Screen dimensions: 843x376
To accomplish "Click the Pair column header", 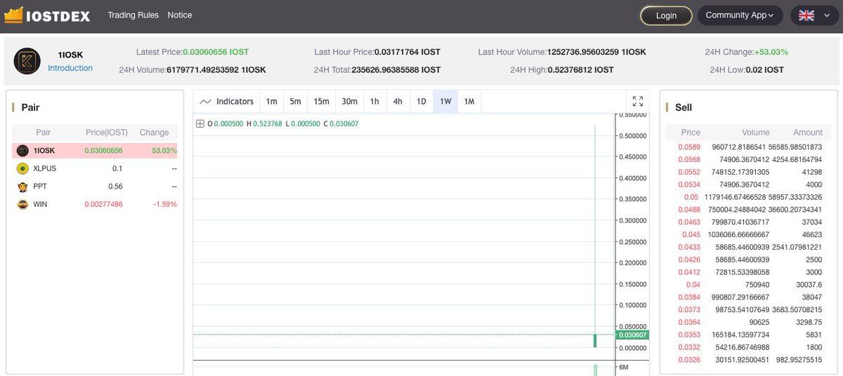I will click(44, 132).
